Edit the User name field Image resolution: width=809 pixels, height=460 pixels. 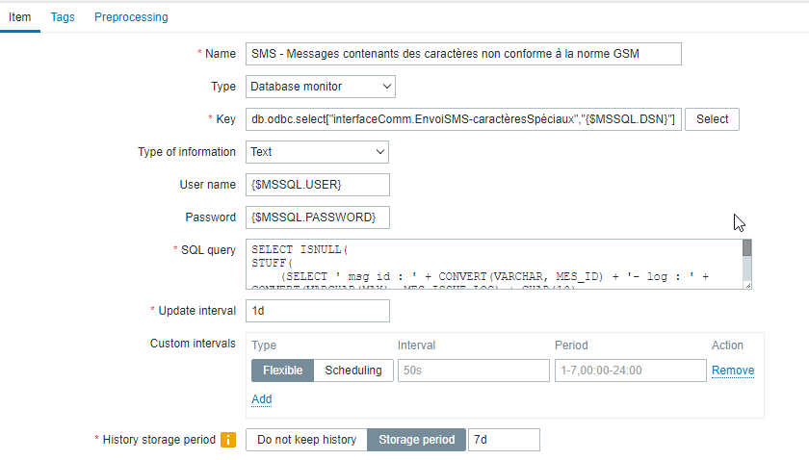point(317,184)
